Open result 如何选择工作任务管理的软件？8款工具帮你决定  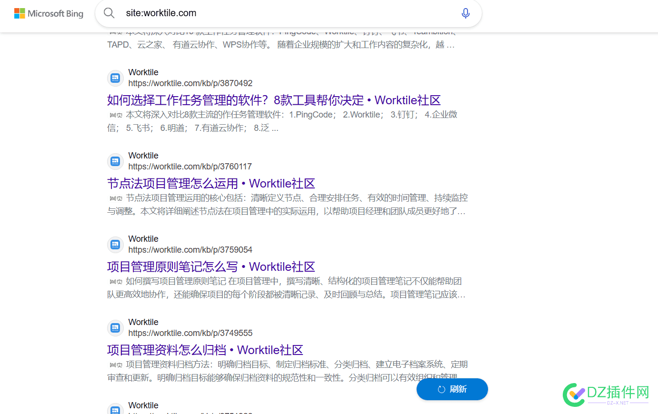274,100
